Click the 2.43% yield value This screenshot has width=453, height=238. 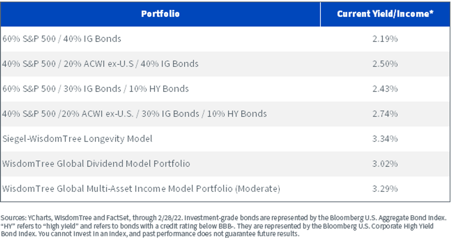coord(385,89)
